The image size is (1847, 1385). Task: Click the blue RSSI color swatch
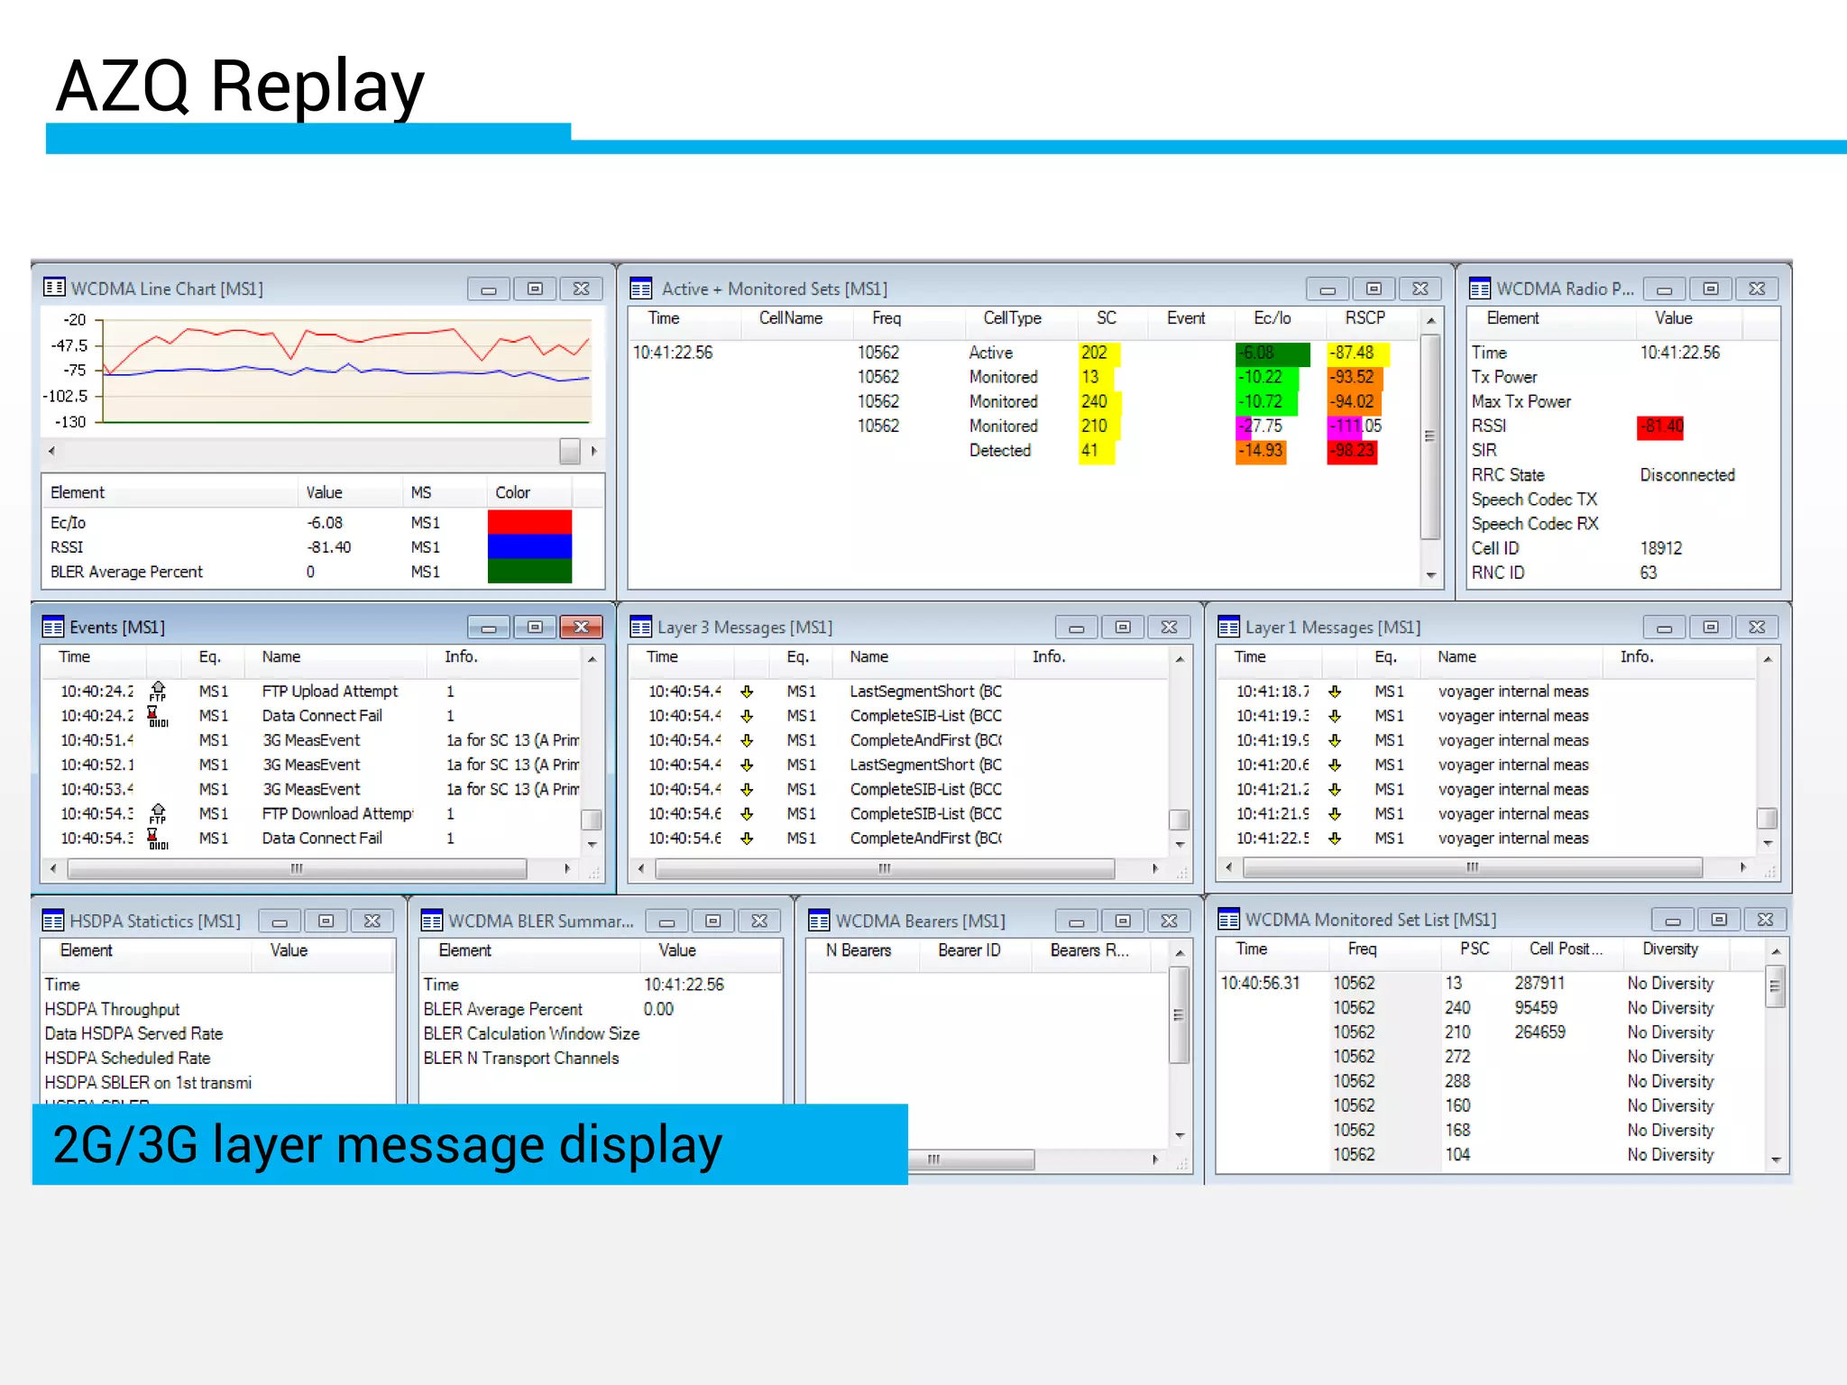529,546
